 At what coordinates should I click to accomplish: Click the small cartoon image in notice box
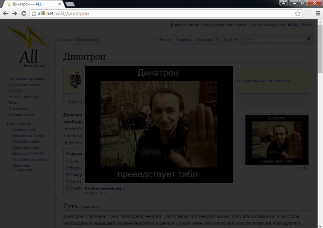pos(75,81)
